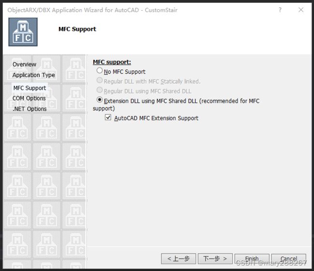Click the MFC Support page heading

click(77, 29)
